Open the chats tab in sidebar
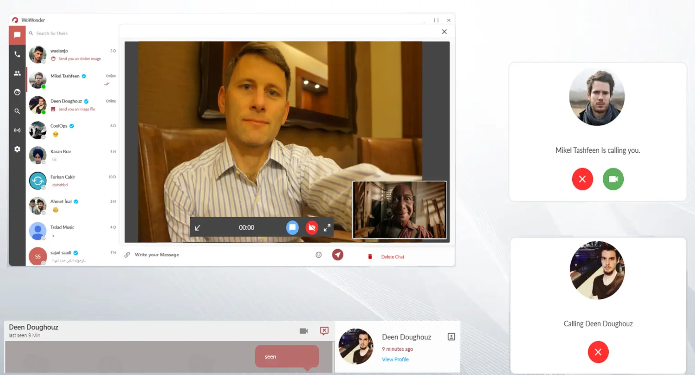 pyautogui.click(x=17, y=35)
